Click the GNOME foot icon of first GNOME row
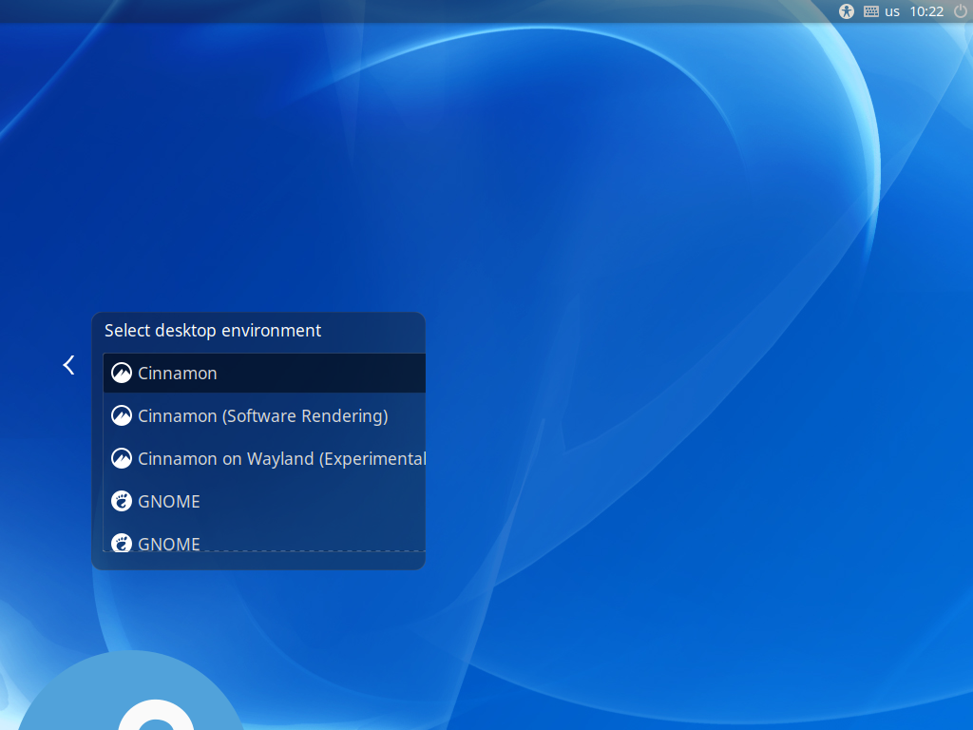This screenshot has width=973, height=730. click(122, 501)
